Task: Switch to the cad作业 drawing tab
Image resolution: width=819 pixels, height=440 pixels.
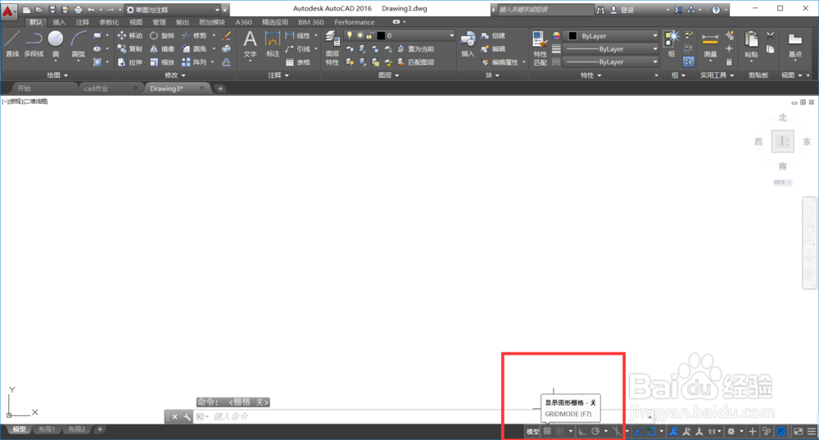Action: (x=96, y=88)
